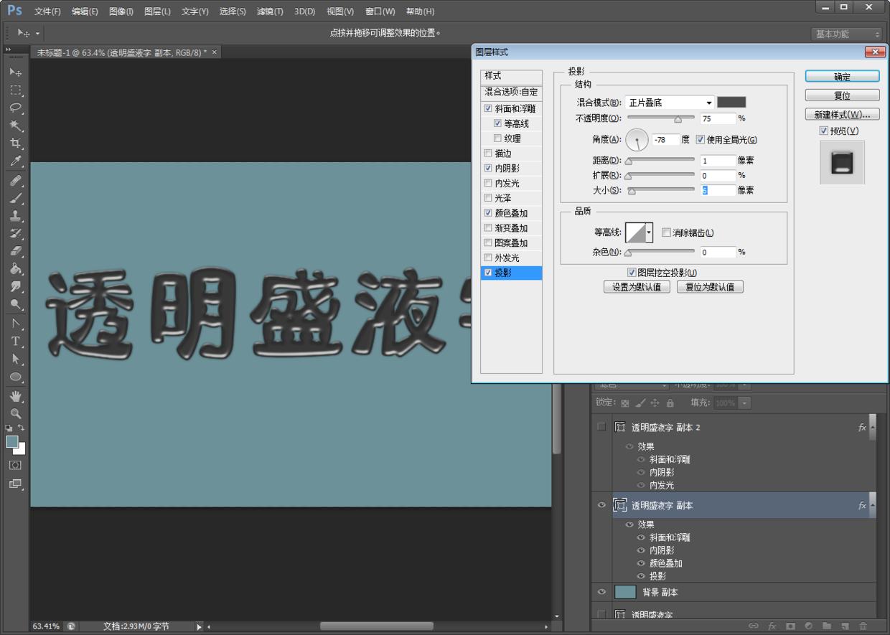The width and height of the screenshot is (890, 635).
Task: Click the 大小 value input field
Action: 718,190
